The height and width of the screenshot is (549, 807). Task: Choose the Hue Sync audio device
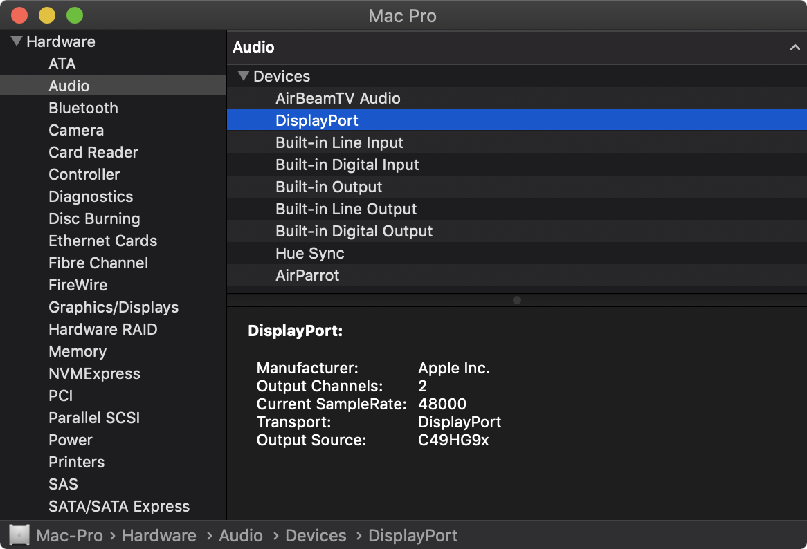[309, 253]
